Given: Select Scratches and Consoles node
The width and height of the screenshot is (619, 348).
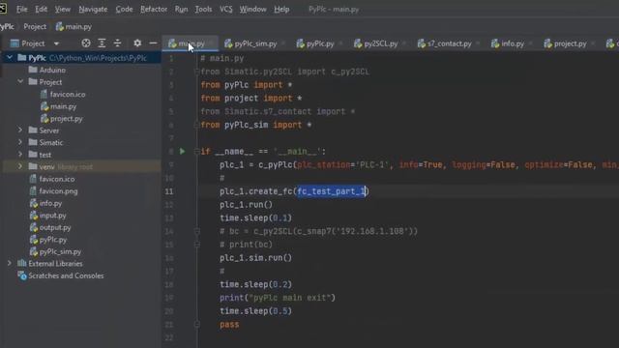Looking at the screenshot, I should pos(66,275).
